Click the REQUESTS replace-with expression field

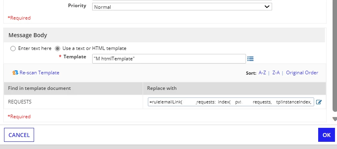pyautogui.click(x=231, y=102)
